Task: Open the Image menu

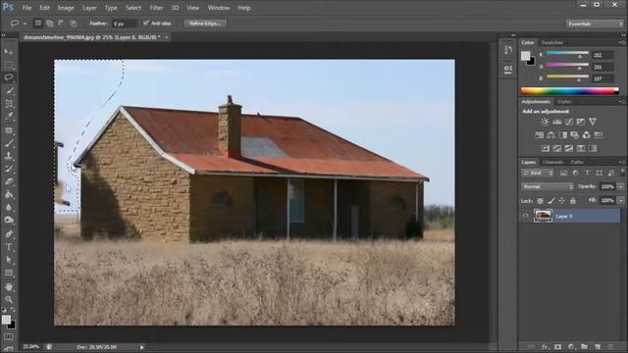Action: click(66, 8)
